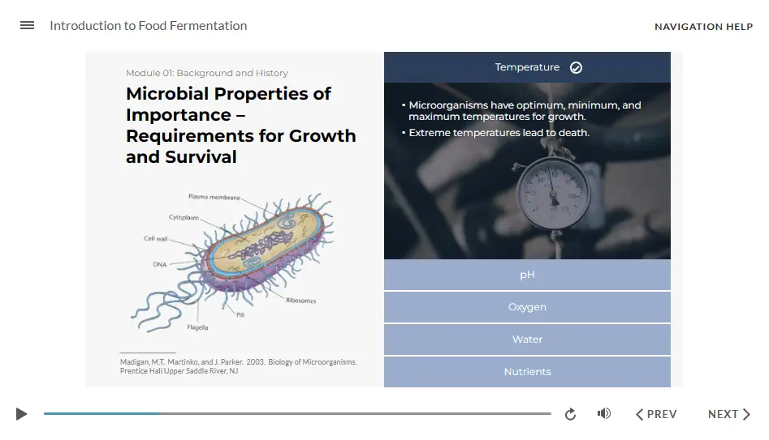Click the replay circular arrow icon

click(x=570, y=414)
